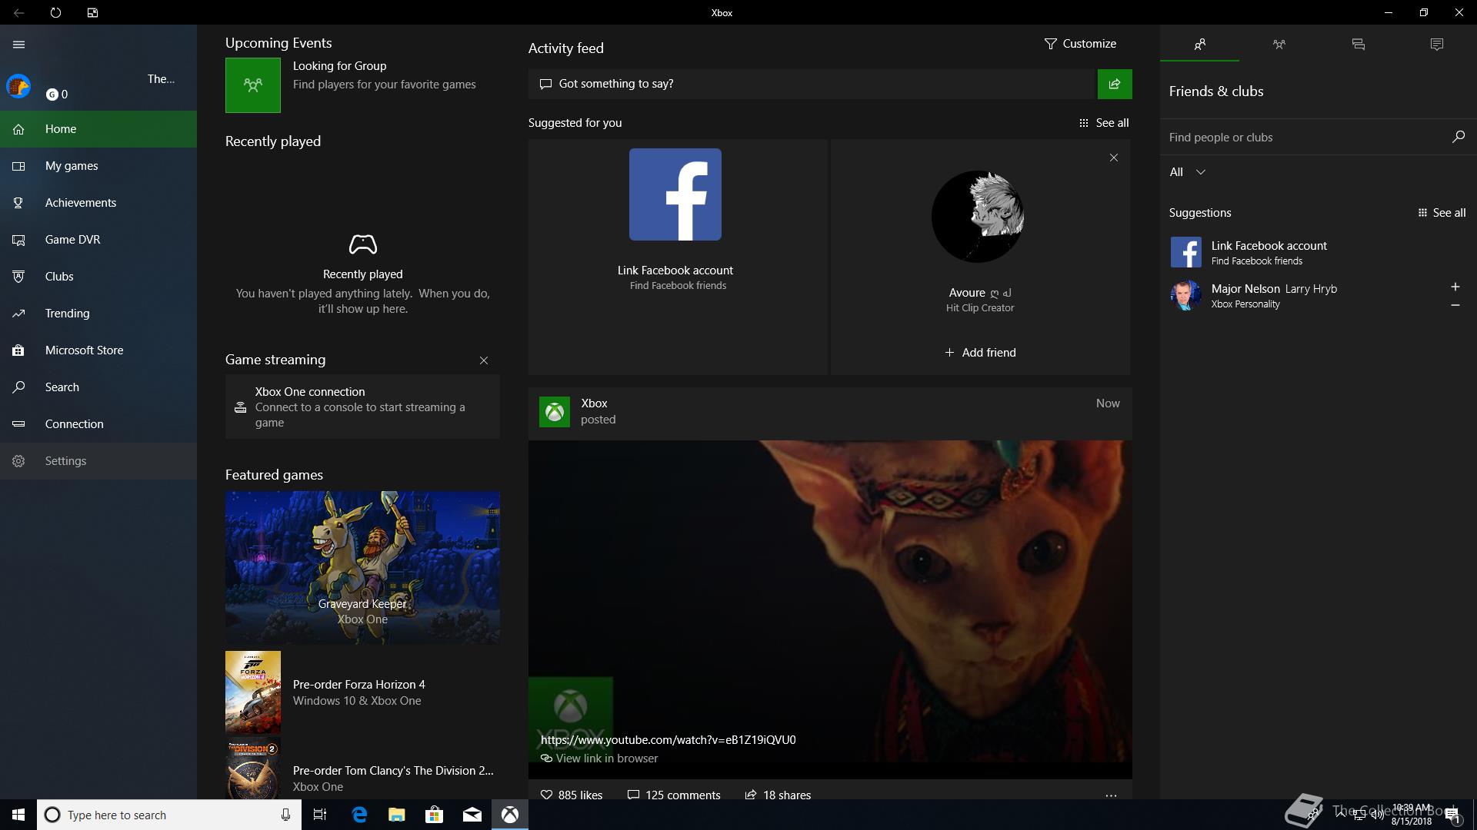Open Game DVR section

(98, 240)
